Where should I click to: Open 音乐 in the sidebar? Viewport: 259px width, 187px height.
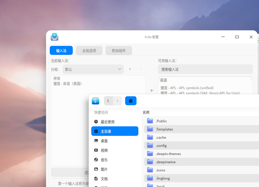click(x=115, y=160)
